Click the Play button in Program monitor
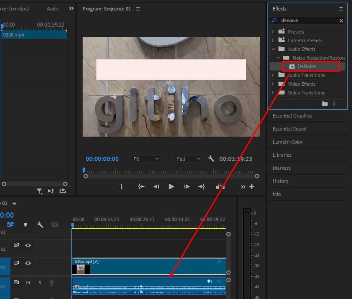Viewport: 352px width, 299px height. pos(171,187)
